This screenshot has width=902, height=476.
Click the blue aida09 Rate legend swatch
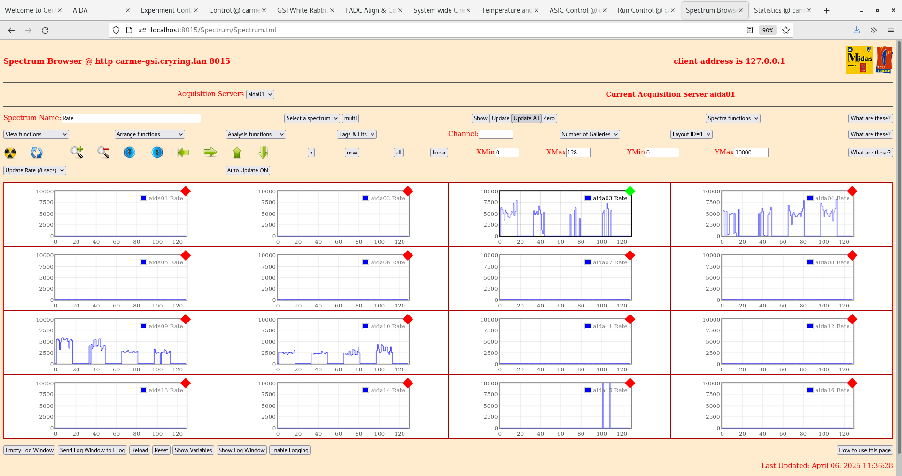coord(144,326)
